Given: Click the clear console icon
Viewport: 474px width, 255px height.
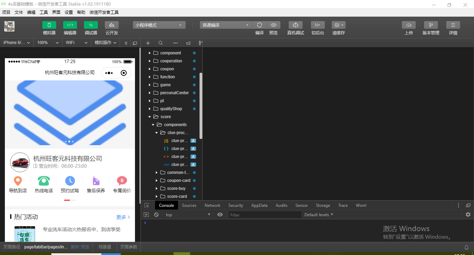Looking at the screenshot, I should pos(156,215).
